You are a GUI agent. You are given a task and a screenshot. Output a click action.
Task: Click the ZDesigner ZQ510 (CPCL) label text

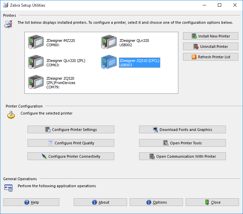pos(139,61)
